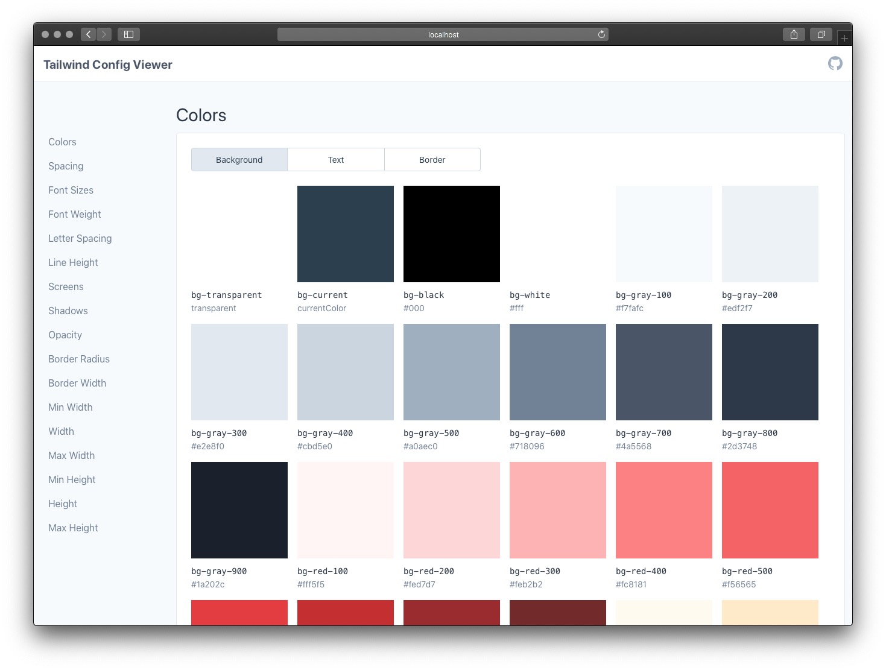Navigate to Font Weight settings

click(x=74, y=214)
